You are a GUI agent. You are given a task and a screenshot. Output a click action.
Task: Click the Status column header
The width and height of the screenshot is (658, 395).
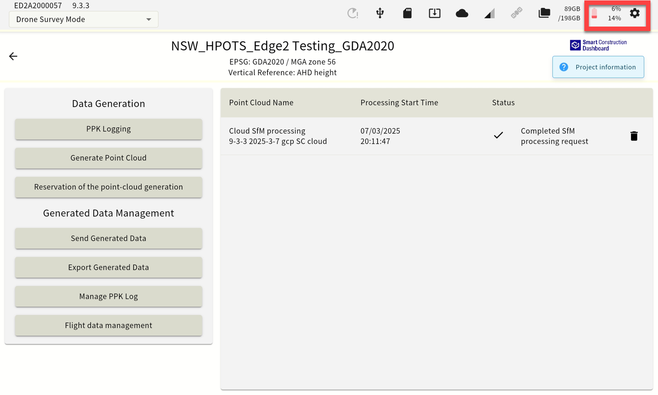(x=503, y=103)
